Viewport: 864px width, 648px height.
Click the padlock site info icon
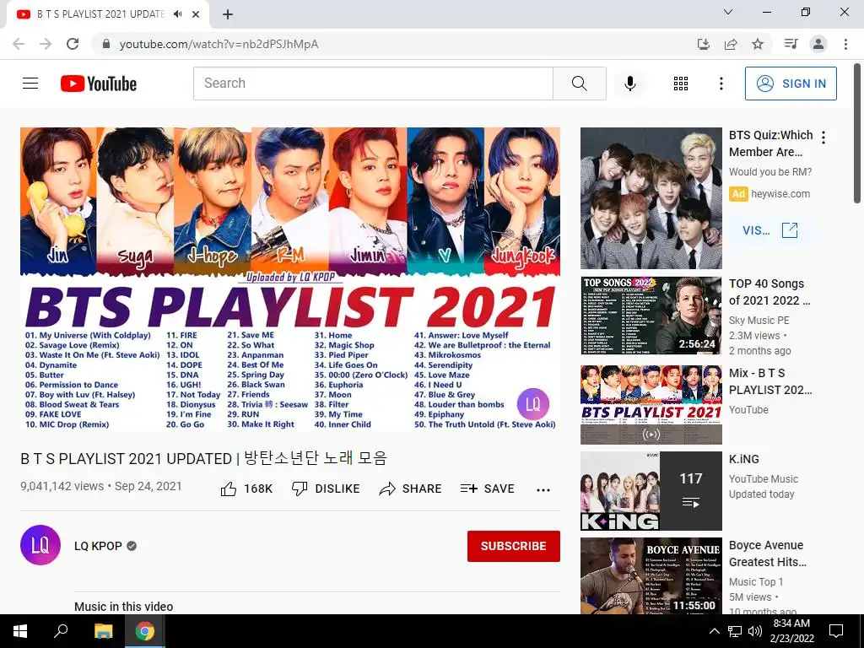tap(106, 44)
